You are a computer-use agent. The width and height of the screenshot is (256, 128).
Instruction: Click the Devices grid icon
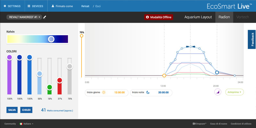29,6
